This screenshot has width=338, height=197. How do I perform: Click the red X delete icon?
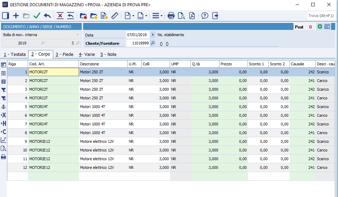[x=60, y=16]
